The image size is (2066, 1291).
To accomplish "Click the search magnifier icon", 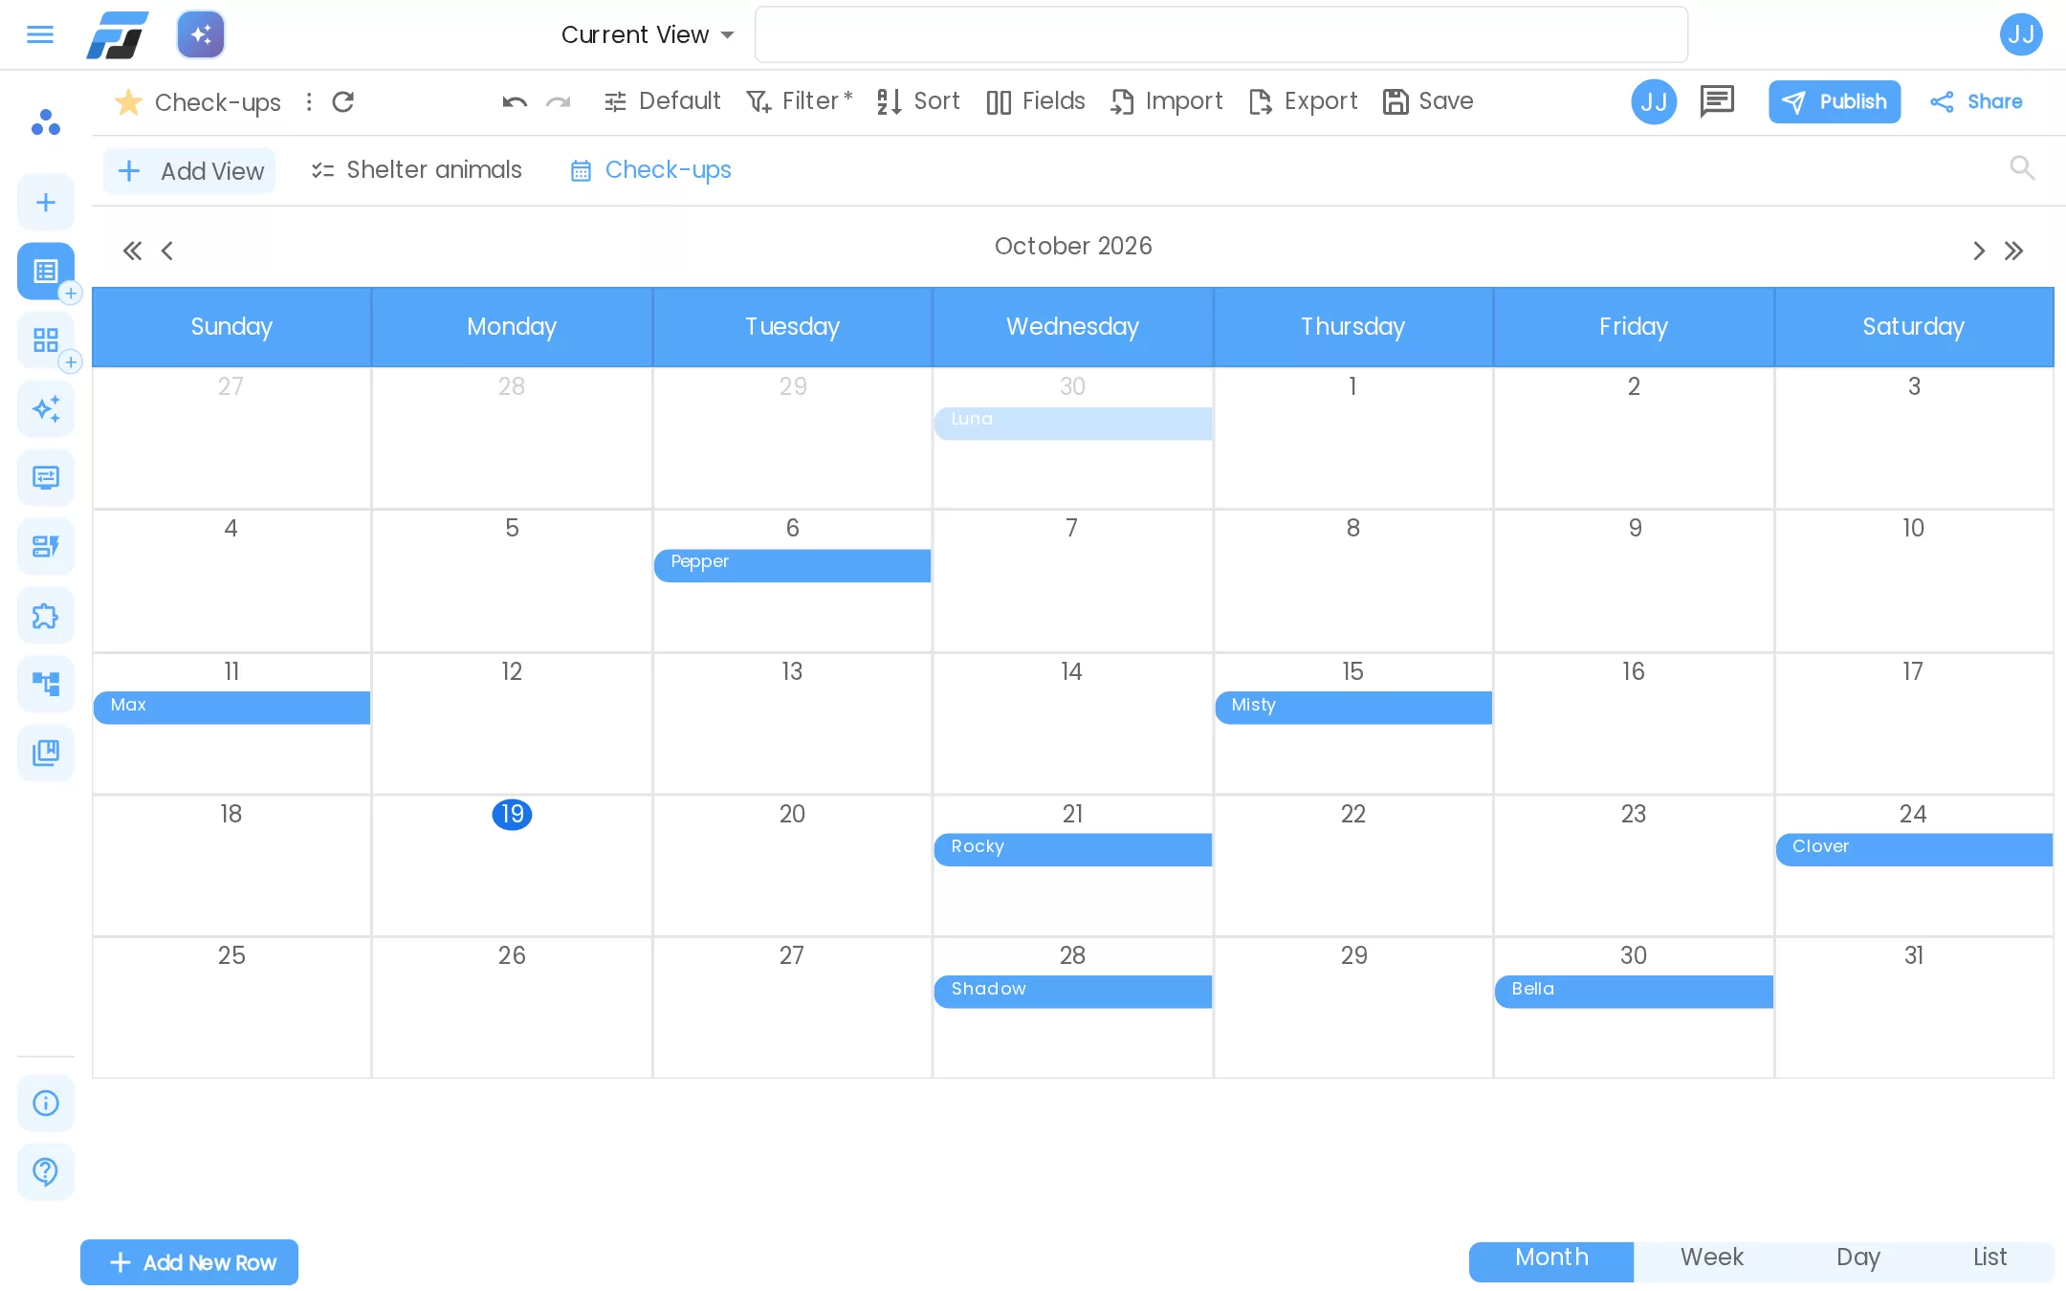I will click(x=2022, y=168).
